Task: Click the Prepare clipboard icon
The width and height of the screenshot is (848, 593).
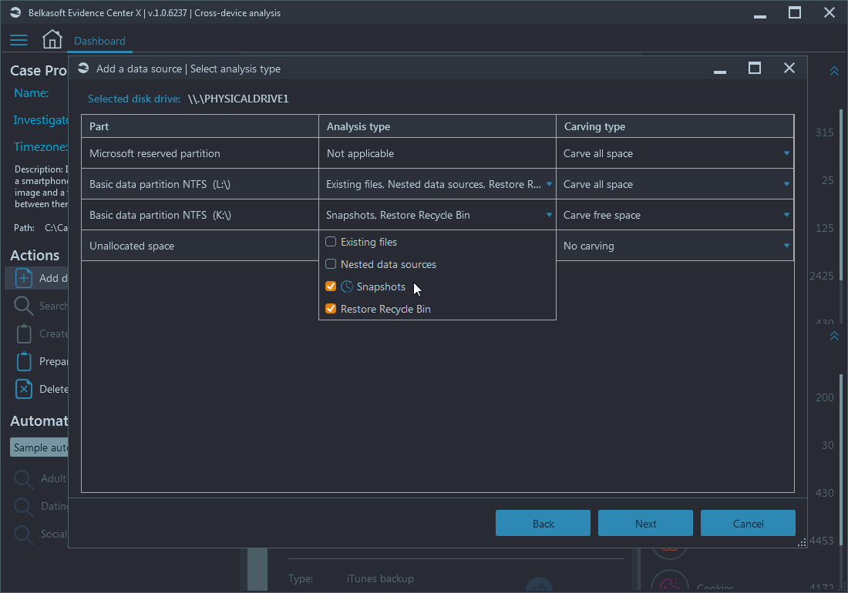Action: 24,360
